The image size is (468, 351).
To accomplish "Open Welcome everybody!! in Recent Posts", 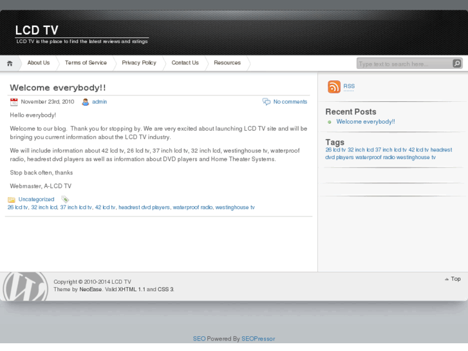I will [x=366, y=122].
